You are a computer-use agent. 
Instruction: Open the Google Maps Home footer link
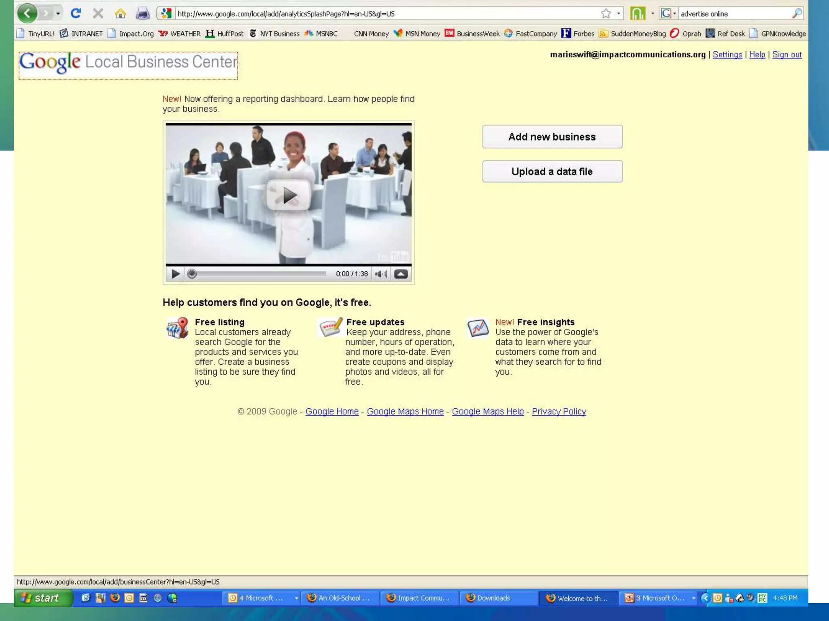click(405, 412)
